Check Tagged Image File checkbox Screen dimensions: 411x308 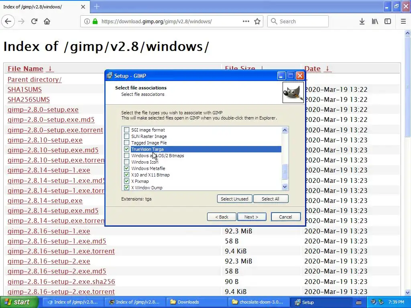(x=126, y=143)
